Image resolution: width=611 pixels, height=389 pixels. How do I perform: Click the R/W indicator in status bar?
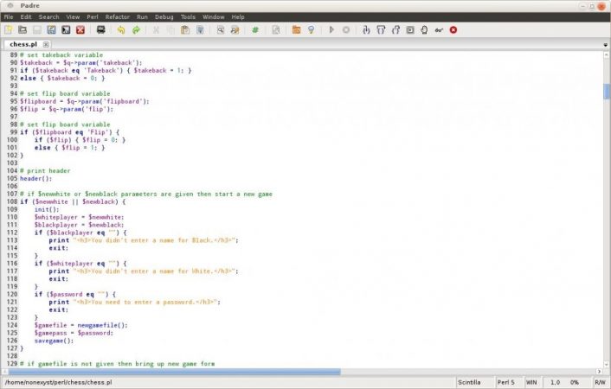[x=600, y=382]
